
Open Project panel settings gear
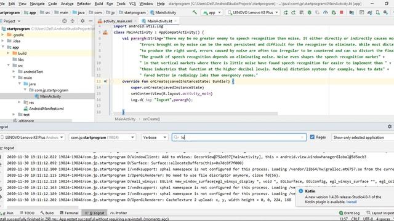(82, 21)
